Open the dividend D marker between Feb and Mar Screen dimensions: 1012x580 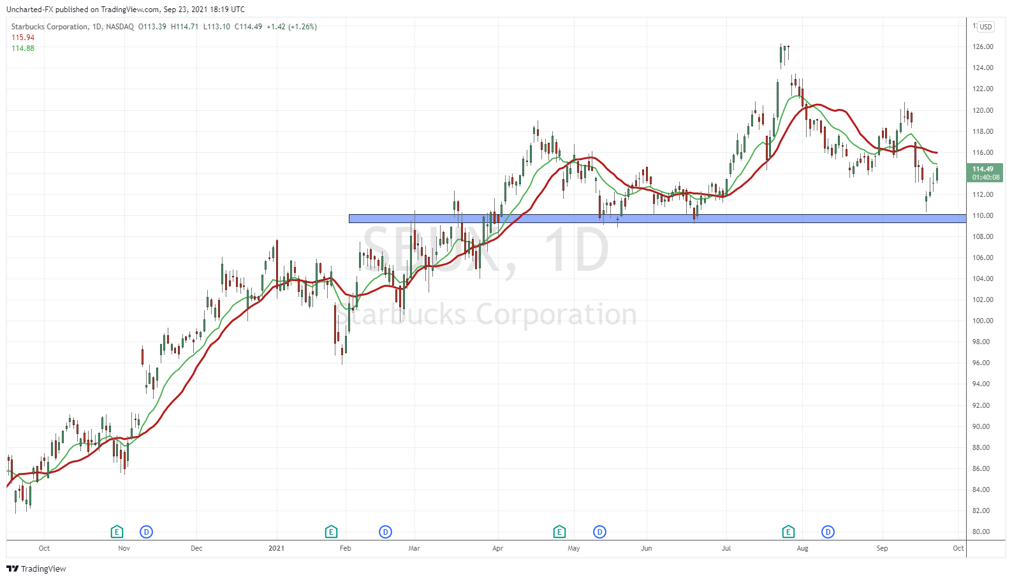385,532
